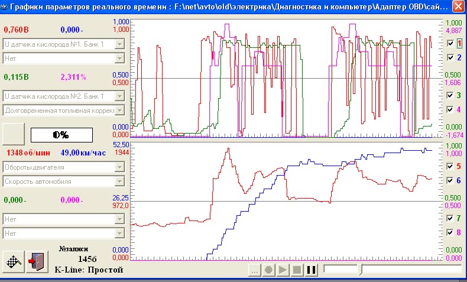Disable graph channel 6 checkbox

450,180
